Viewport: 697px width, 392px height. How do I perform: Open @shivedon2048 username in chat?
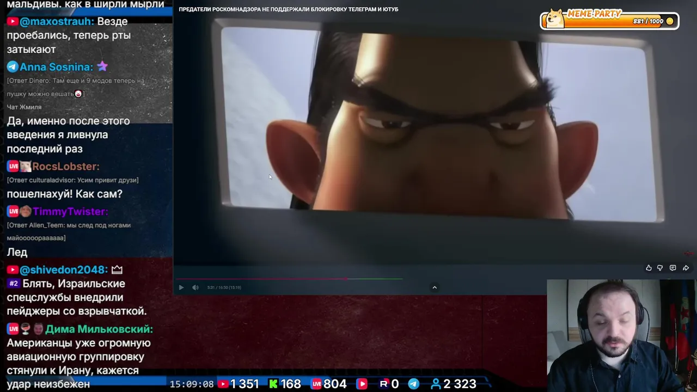(64, 270)
